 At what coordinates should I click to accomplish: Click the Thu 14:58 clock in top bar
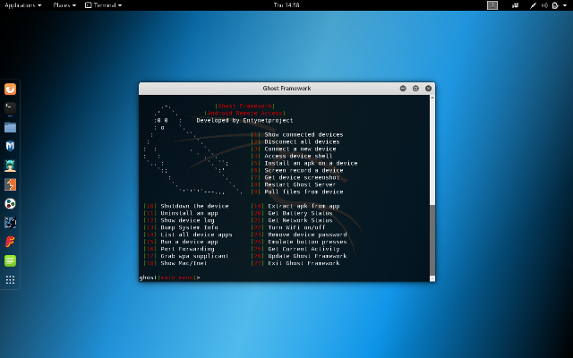coord(286,5)
